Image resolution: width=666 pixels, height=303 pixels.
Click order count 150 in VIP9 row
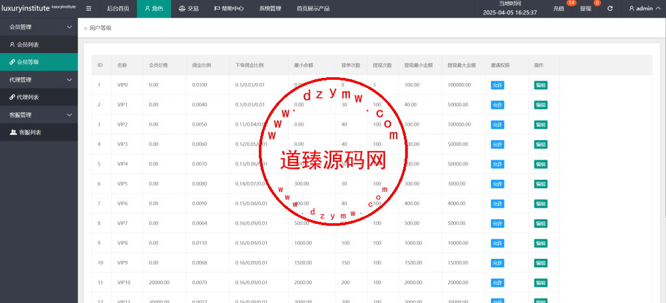[345, 263]
